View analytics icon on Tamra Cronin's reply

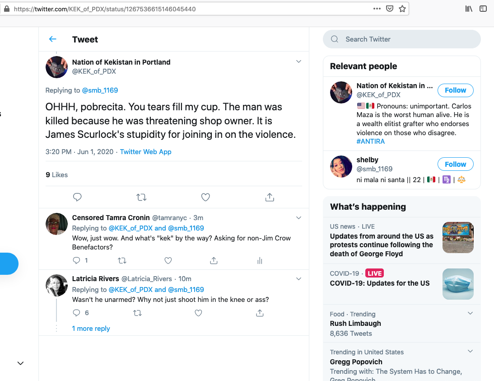tap(260, 260)
